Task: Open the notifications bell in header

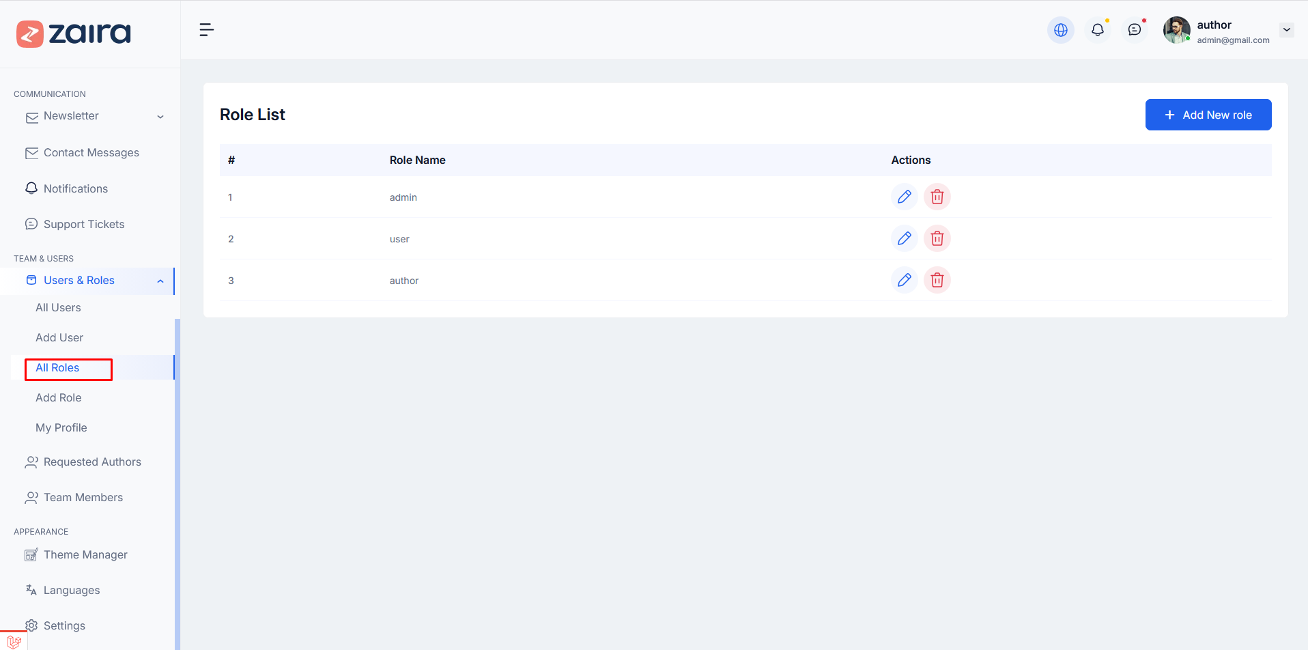Action: point(1097,30)
